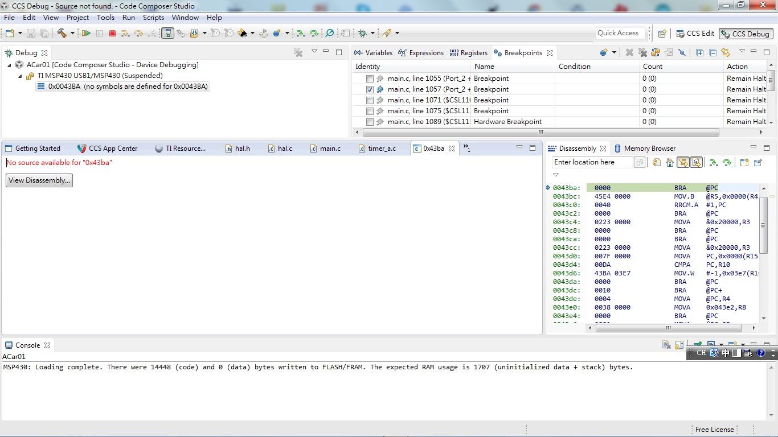Open the New file dropdown arrow

pos(20,34)
